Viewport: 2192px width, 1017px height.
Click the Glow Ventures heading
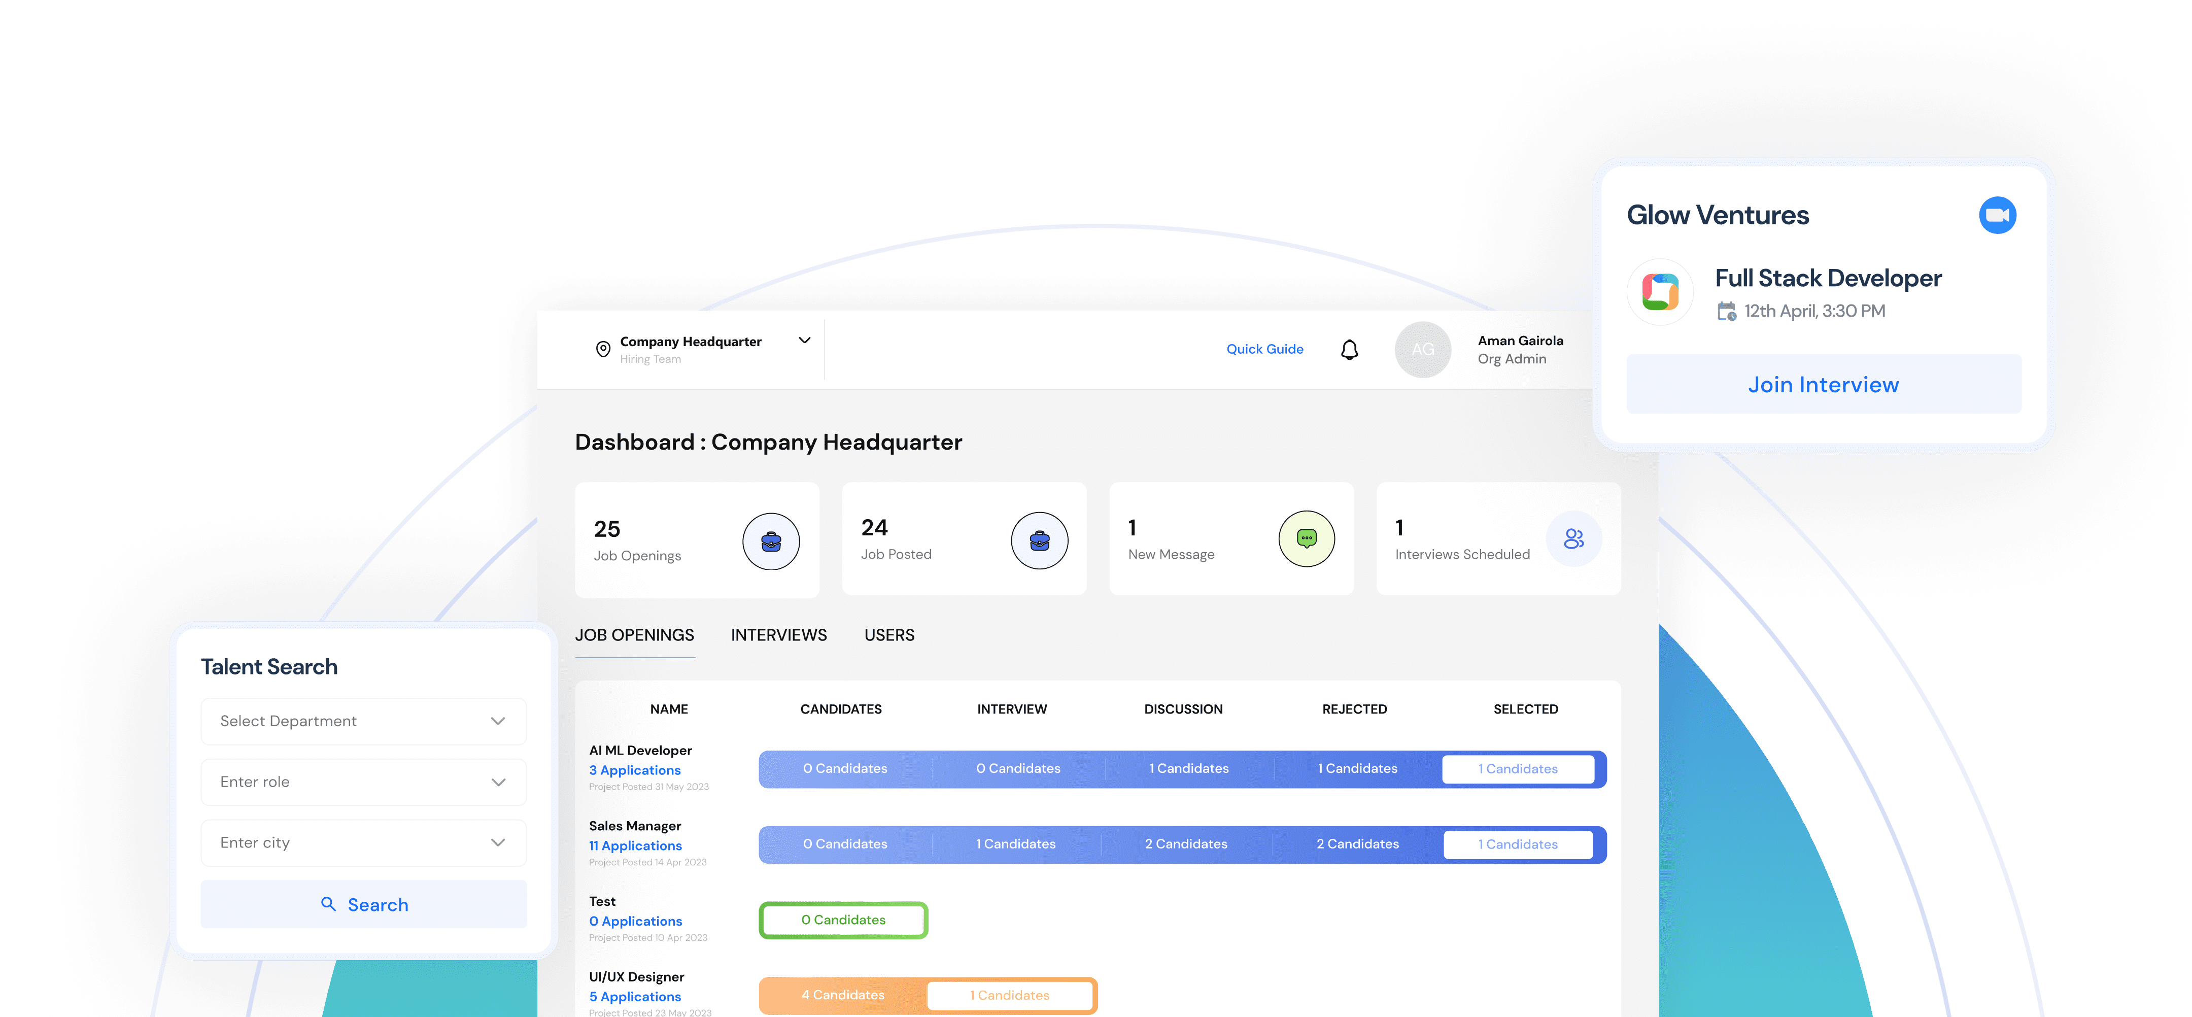click(x=1718, y=215)
